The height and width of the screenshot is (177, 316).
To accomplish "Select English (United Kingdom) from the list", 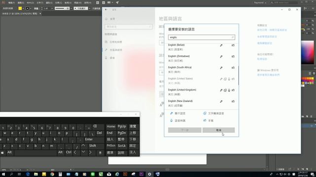I will pyautogui.click(x=201, y=92).
